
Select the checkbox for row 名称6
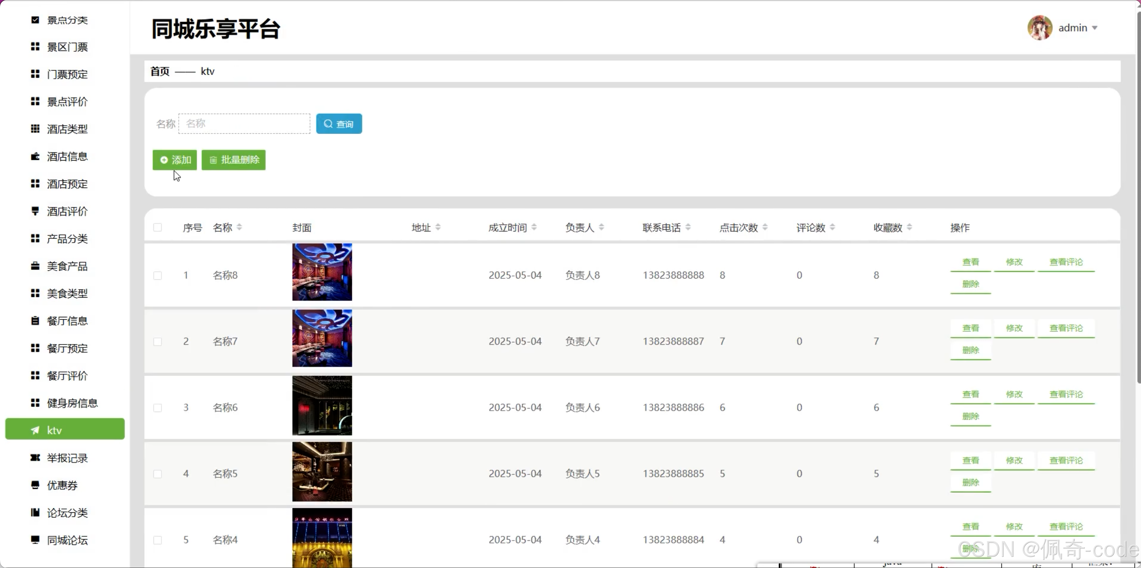pyautogui.click(x=157, y=408)
